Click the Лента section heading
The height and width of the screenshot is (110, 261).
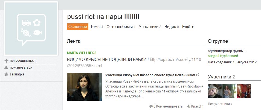pos(74,41)
